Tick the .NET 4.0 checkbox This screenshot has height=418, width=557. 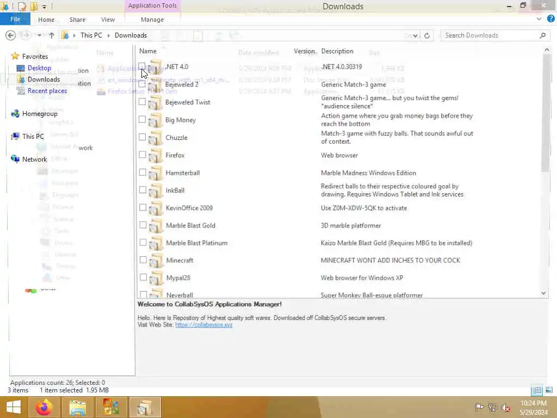(142, 66)
